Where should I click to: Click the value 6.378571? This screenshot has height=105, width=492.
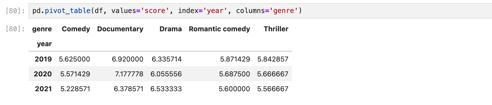pos(129,89)
